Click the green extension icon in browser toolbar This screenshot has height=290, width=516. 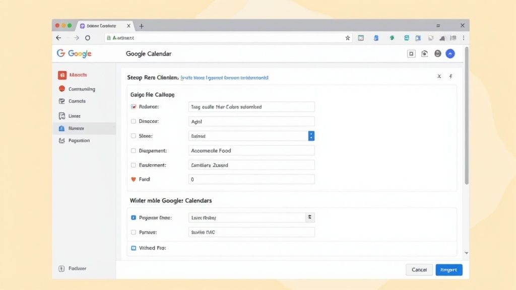point(392,38)
